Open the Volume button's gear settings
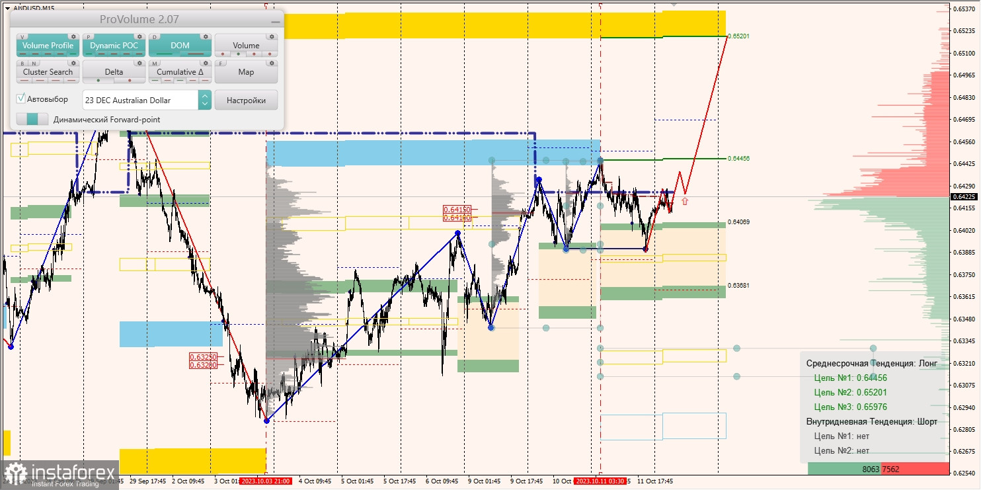 coord(271,37)
